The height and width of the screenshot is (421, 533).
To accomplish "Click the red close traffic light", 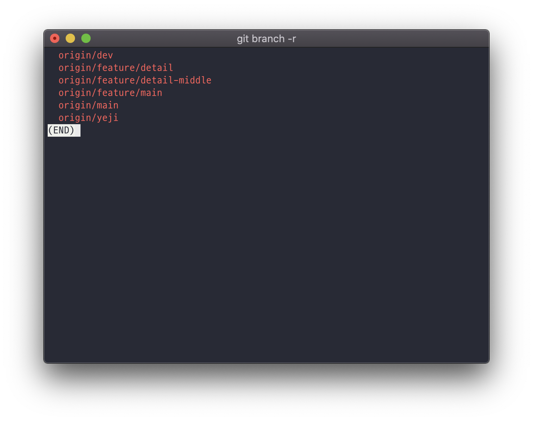I will click(x=54, y=38).
